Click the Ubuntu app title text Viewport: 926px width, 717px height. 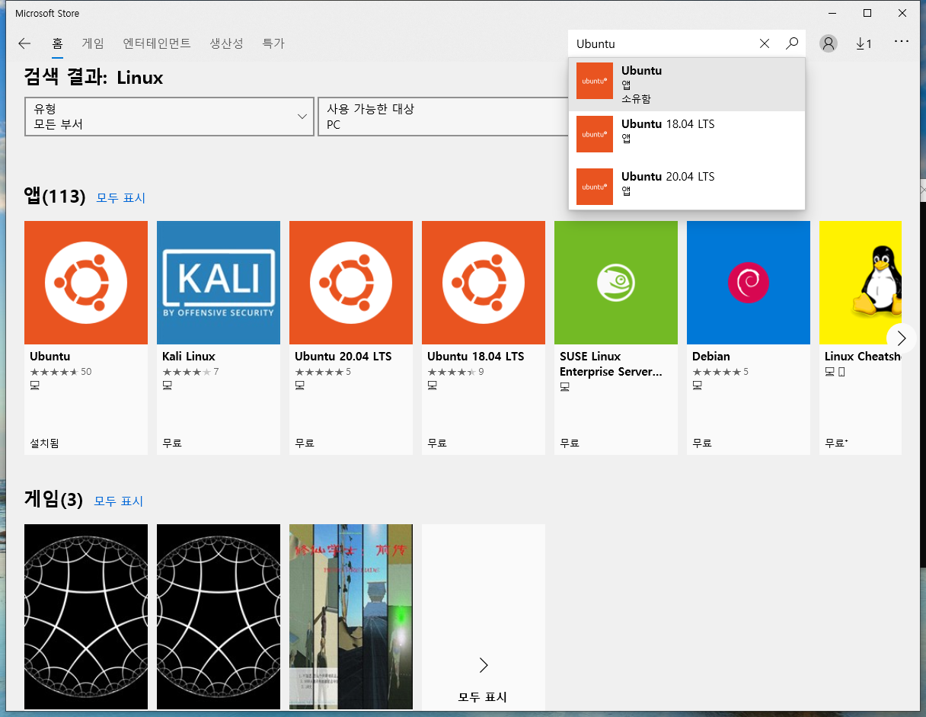50,356
